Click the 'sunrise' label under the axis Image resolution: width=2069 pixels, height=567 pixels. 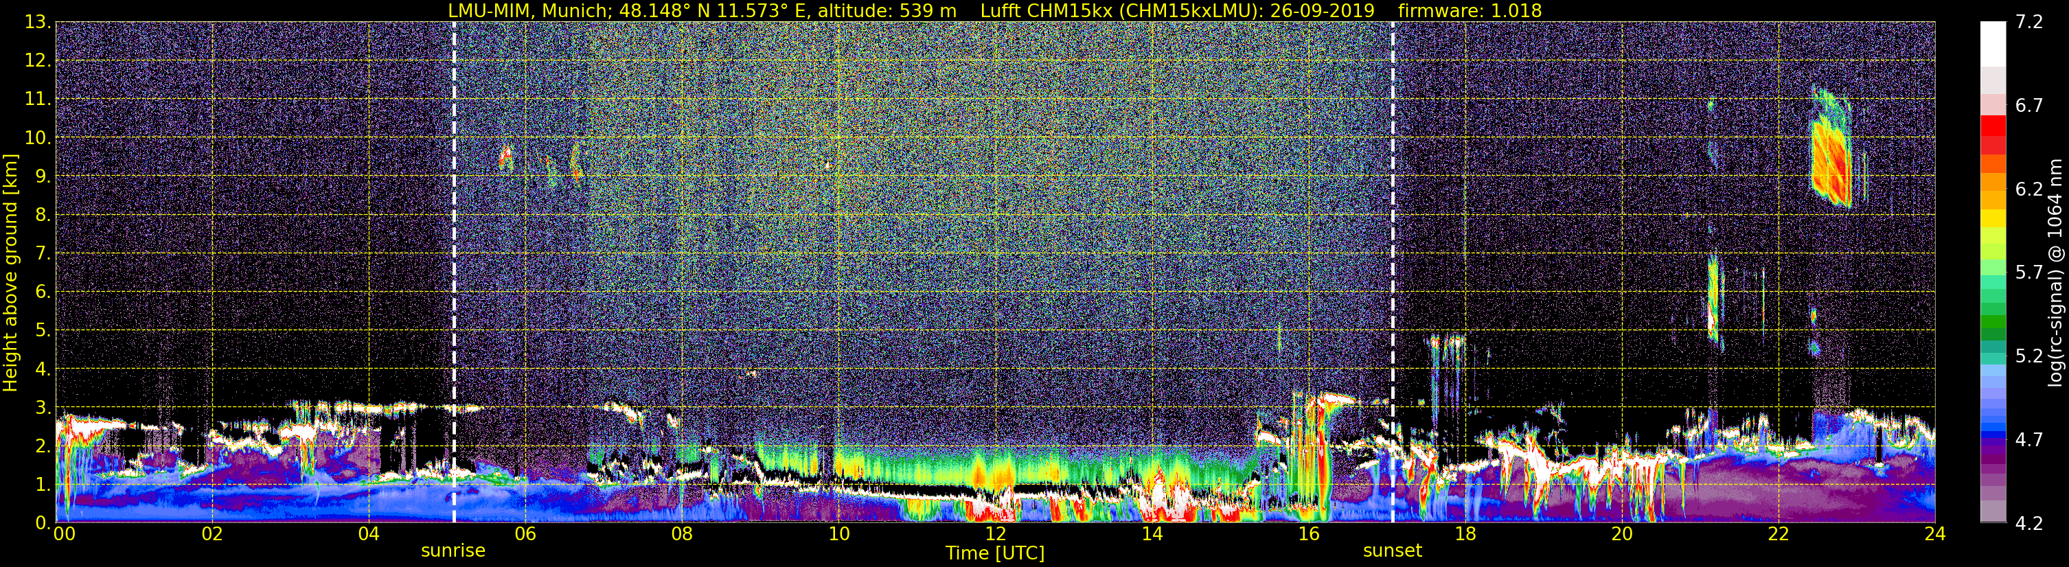pos(453,551)
